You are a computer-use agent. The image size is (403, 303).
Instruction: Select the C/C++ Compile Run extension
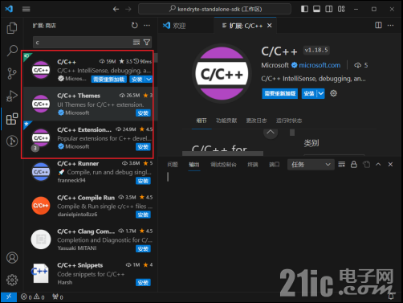(91, 206)
